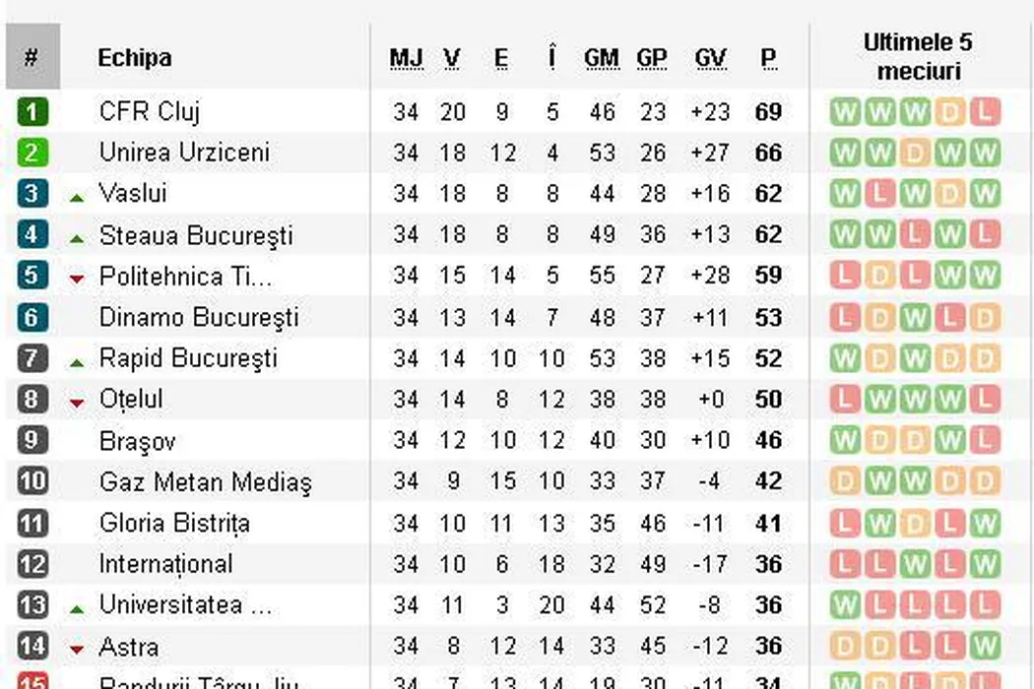Open the Steaua București team link
The width and height of the screenshot is (1034, 689).
[196, 235]
